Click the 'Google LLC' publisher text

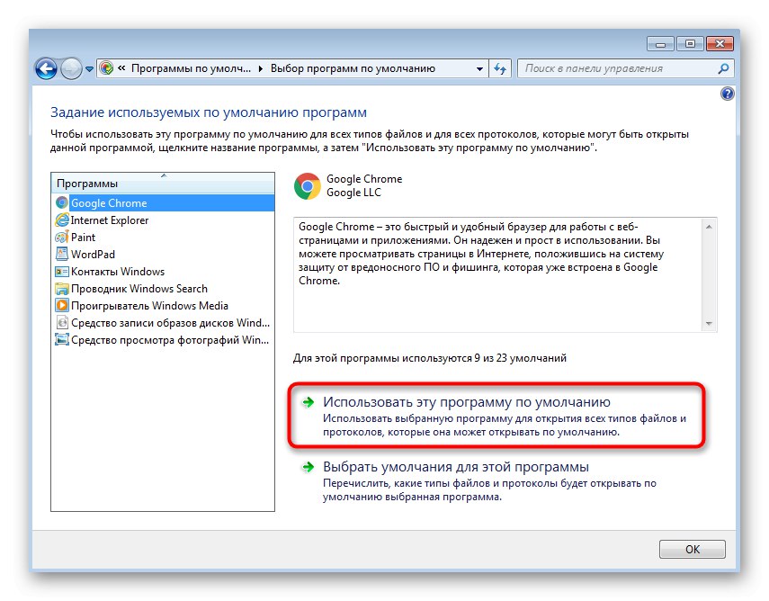pos(353,193)
